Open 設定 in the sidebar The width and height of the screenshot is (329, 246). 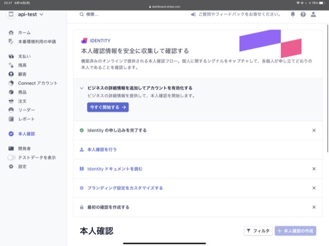(22, 166)
